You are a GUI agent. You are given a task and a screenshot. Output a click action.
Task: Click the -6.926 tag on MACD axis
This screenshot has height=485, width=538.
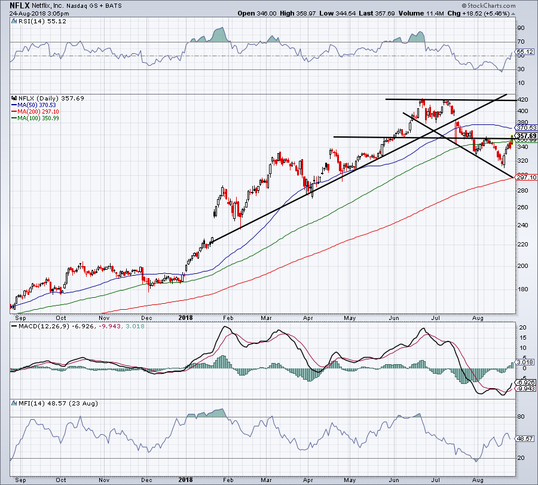pos(525,382)
